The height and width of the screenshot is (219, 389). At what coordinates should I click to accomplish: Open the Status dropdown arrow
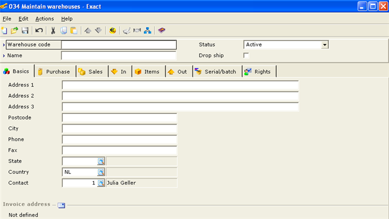pos(325,45)
